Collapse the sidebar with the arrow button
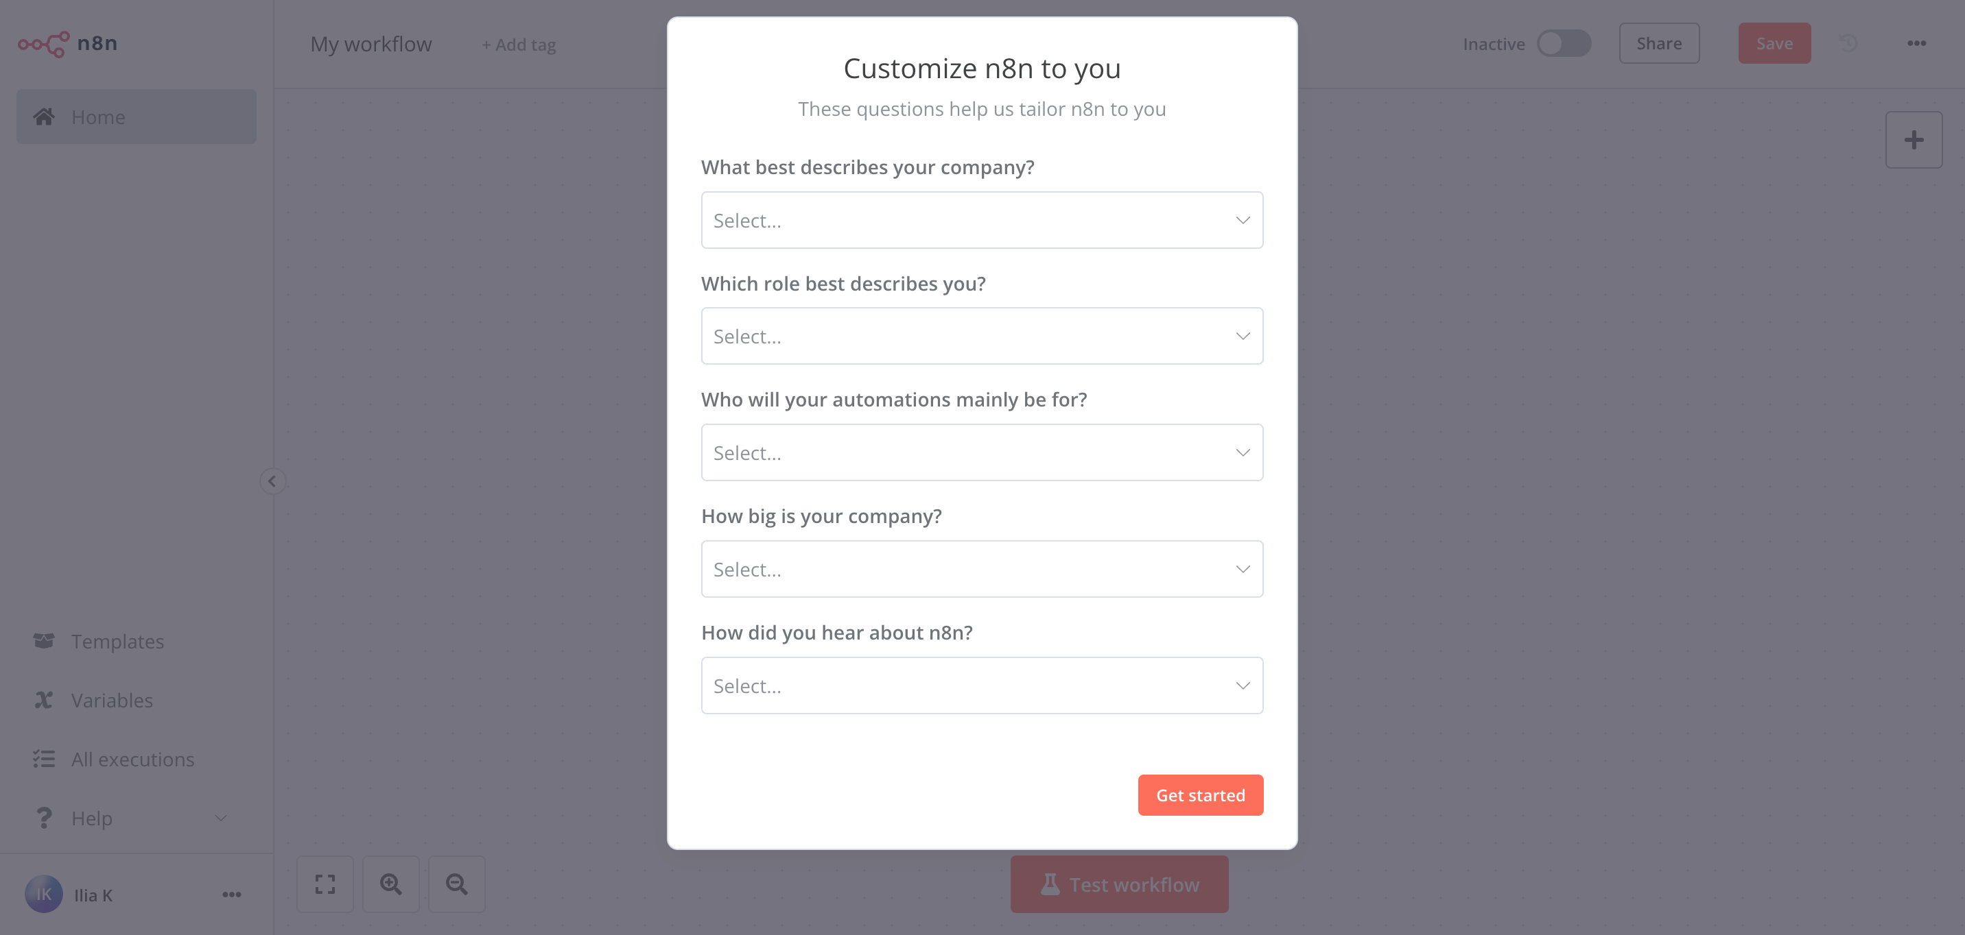 pyautogui.click(x=272, y=481)
